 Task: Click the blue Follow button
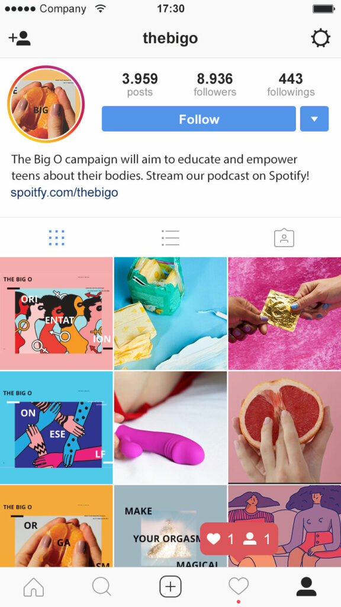click(x=199, y=119)
